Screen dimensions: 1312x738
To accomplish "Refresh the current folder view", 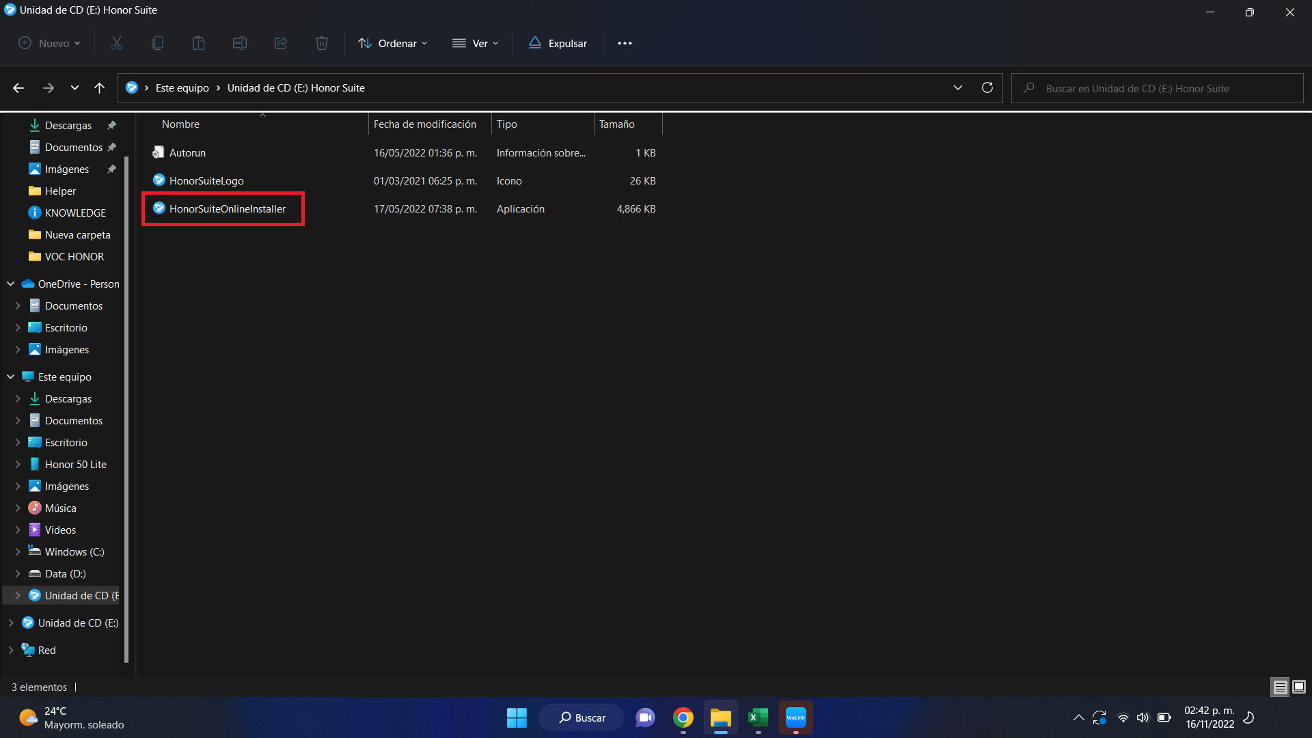I will (987, 87).
